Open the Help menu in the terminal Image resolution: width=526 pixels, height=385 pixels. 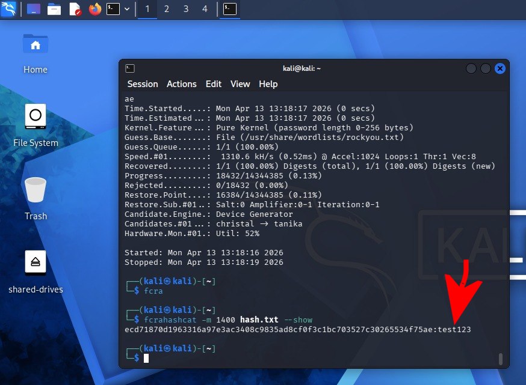pyautogui.click(x=268, y=84)
